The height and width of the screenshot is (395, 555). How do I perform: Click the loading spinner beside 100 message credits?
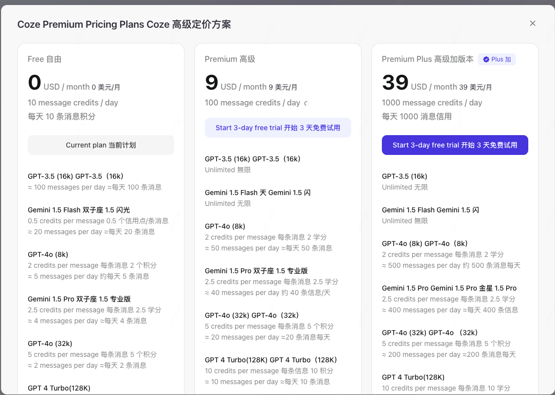pyautogui.click(x=307, y=103)
